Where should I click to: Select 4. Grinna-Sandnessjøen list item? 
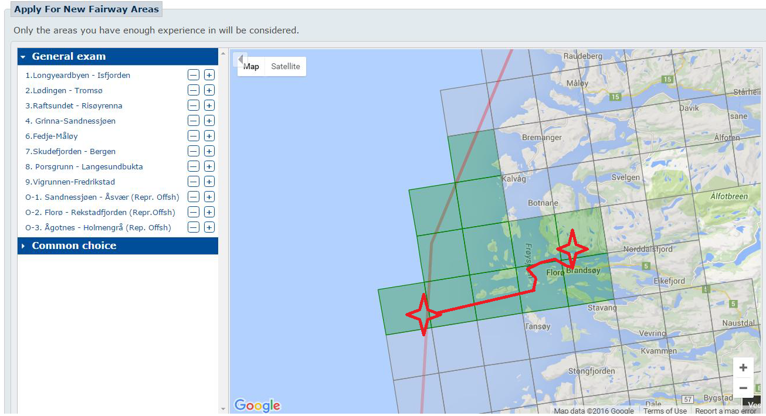point(70,121)
